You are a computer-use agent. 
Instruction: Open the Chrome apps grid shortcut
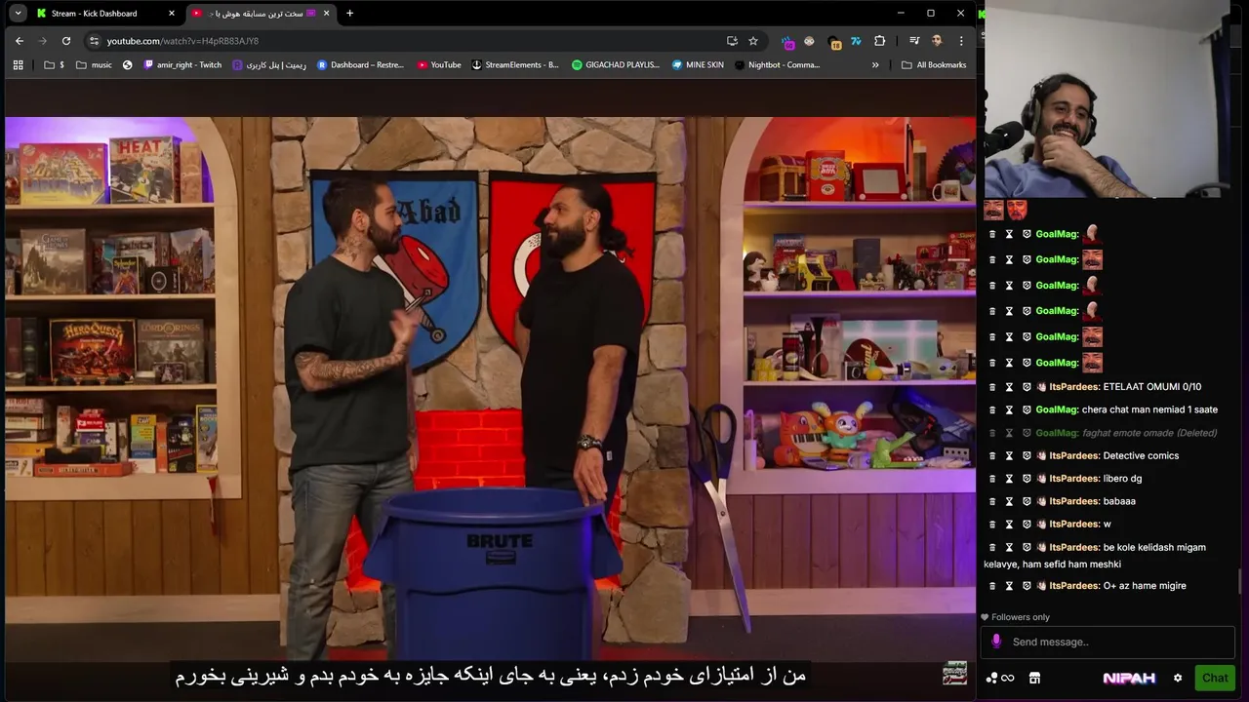pos(18,65)
